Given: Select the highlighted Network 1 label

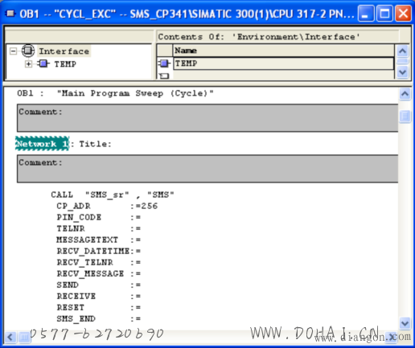Looking at the screenshot, I should pyautogui.click(x=42, y=144).
